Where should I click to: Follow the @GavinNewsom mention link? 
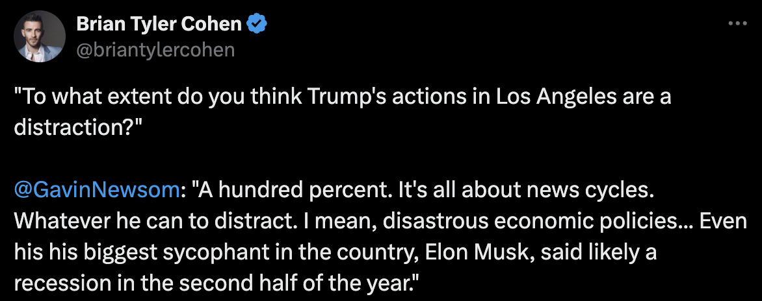[x=96, y=190]
